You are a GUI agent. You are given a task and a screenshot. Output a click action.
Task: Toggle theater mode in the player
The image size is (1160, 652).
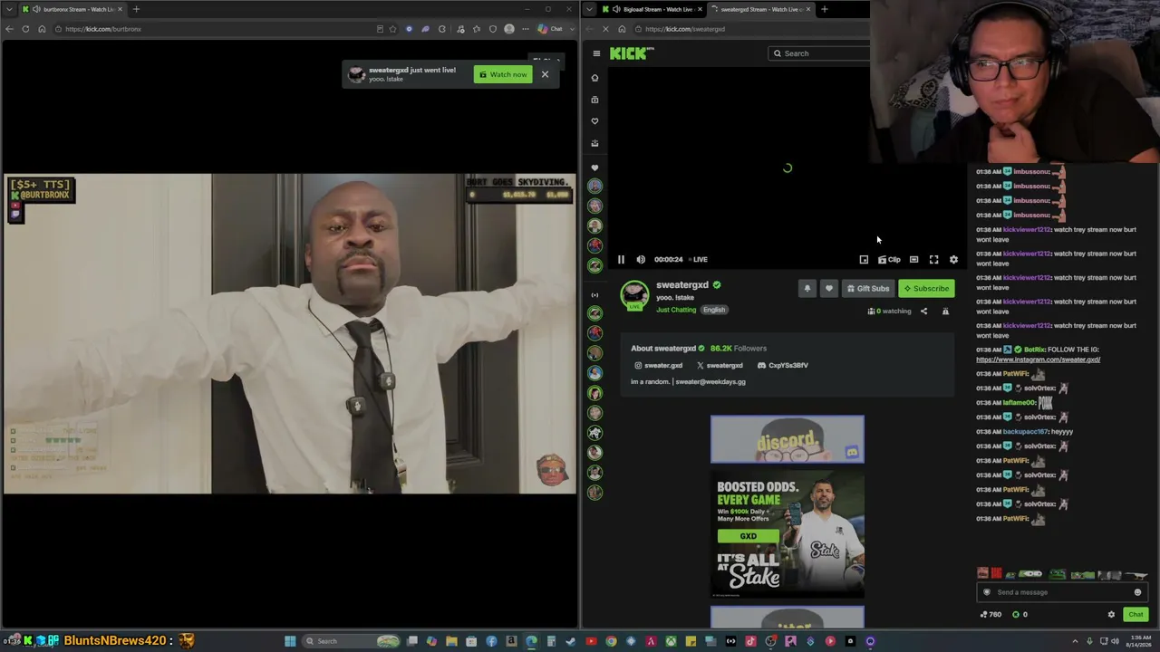[913, 260]
